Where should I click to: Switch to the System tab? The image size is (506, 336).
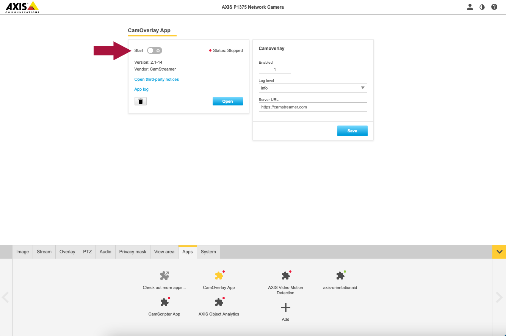point(208,252)
